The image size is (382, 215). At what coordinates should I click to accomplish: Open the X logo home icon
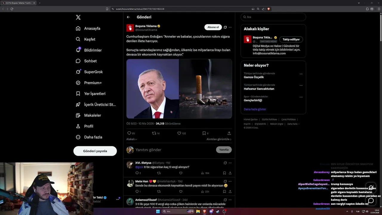point(78,17)
